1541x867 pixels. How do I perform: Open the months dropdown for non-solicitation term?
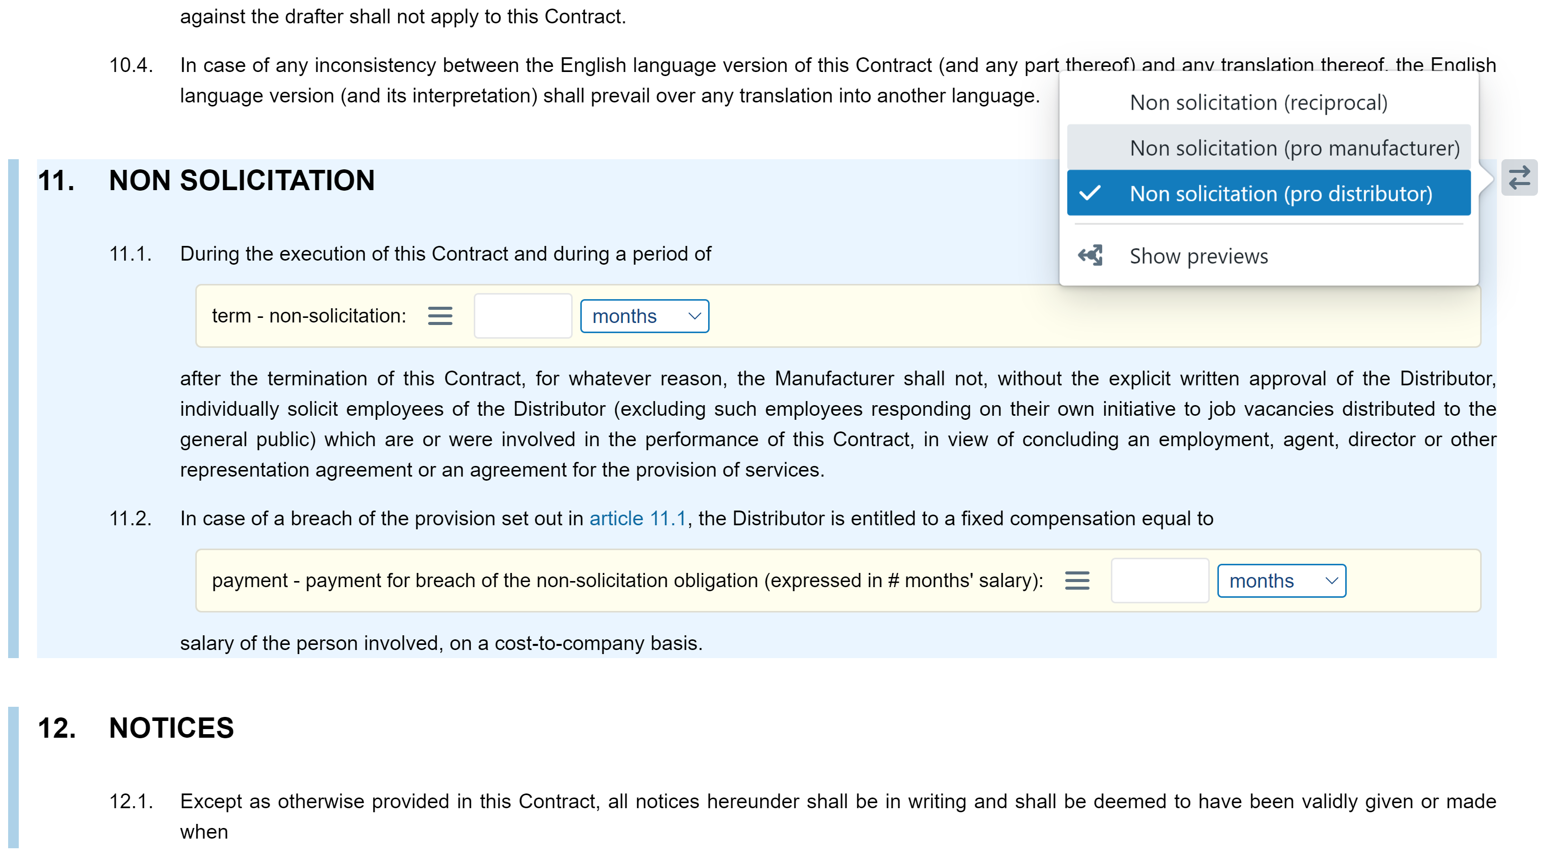(x=645, y=315)
